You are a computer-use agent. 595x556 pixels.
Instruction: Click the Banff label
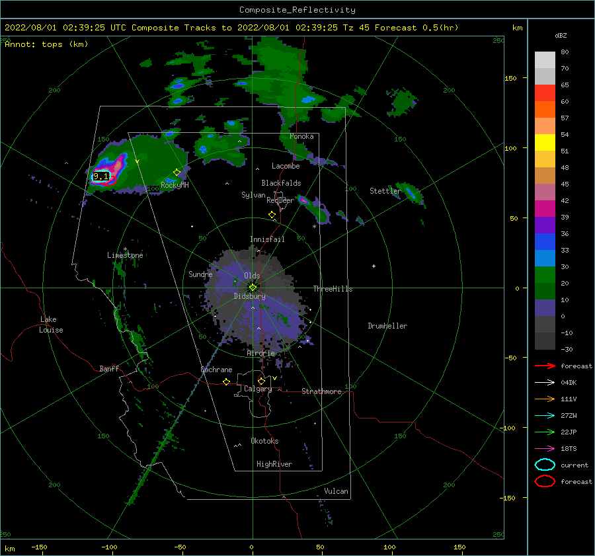click(109, 369)
